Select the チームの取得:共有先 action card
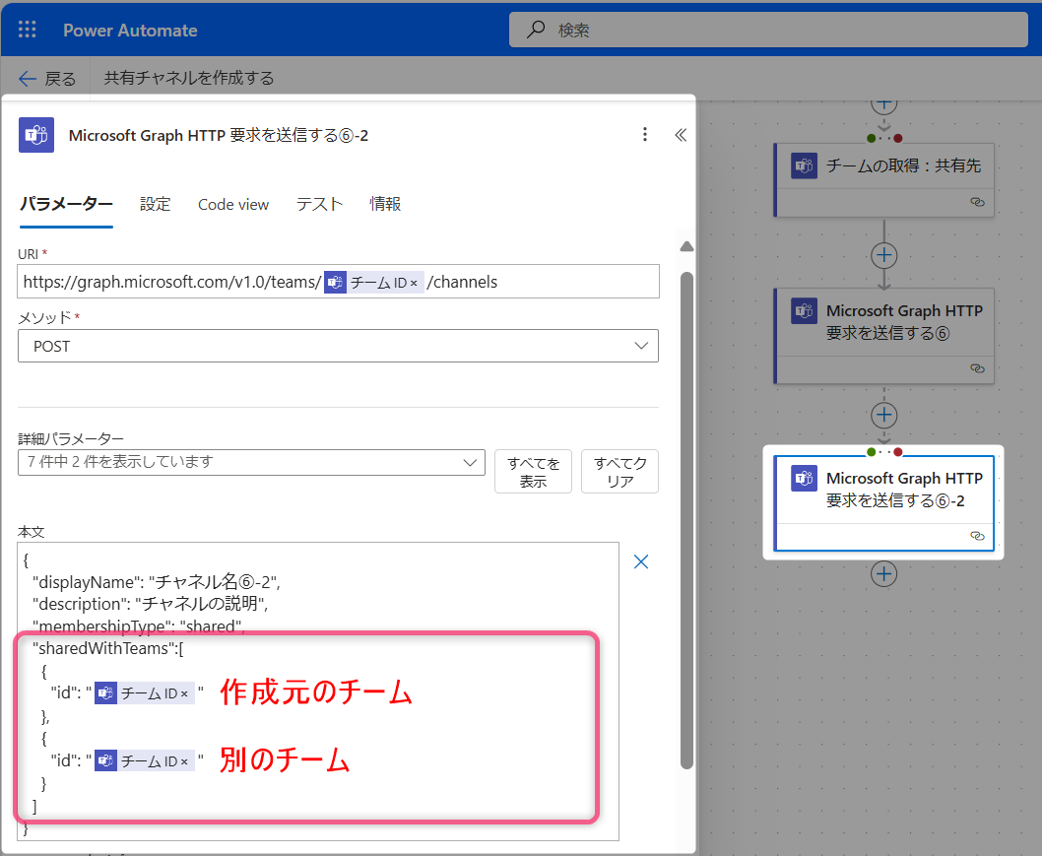The height and width of the screenshot is (856, 1042). (883, 180)
